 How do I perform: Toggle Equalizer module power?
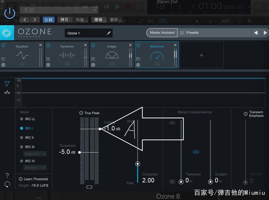coord(3,45)
